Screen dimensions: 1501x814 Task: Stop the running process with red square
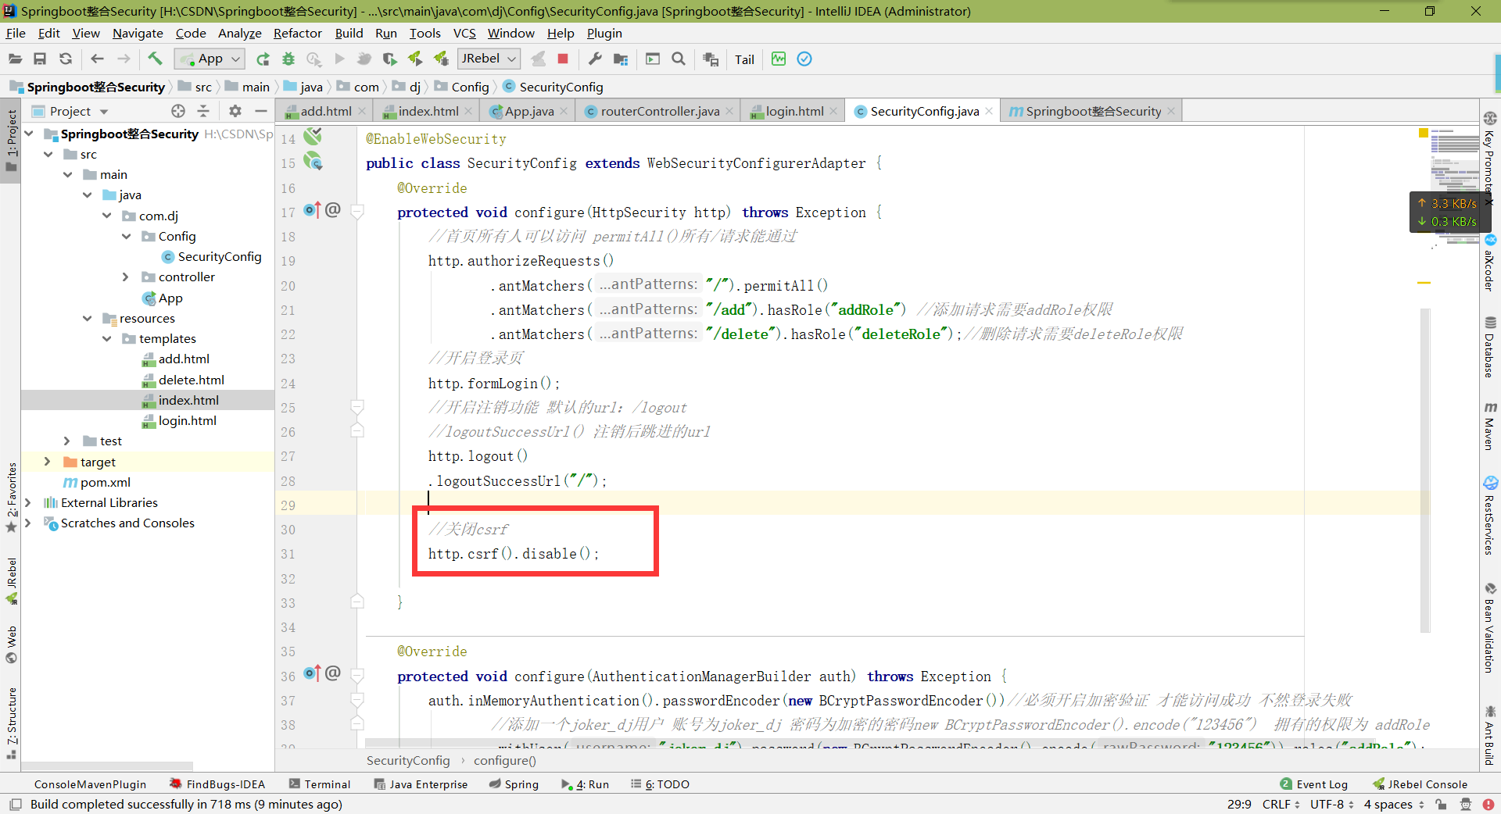pyautogui.click(x=563, y=59)
